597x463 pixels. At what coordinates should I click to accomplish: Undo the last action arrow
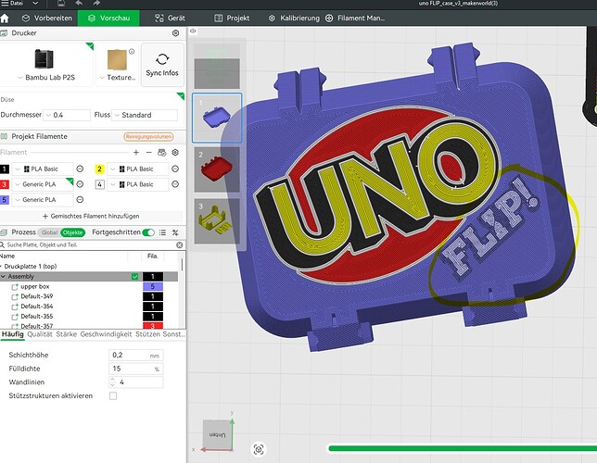point(79,3)
